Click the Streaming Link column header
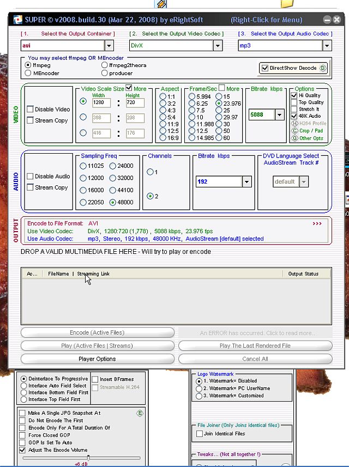Screen dimensions: 349x467 point(93,274)
